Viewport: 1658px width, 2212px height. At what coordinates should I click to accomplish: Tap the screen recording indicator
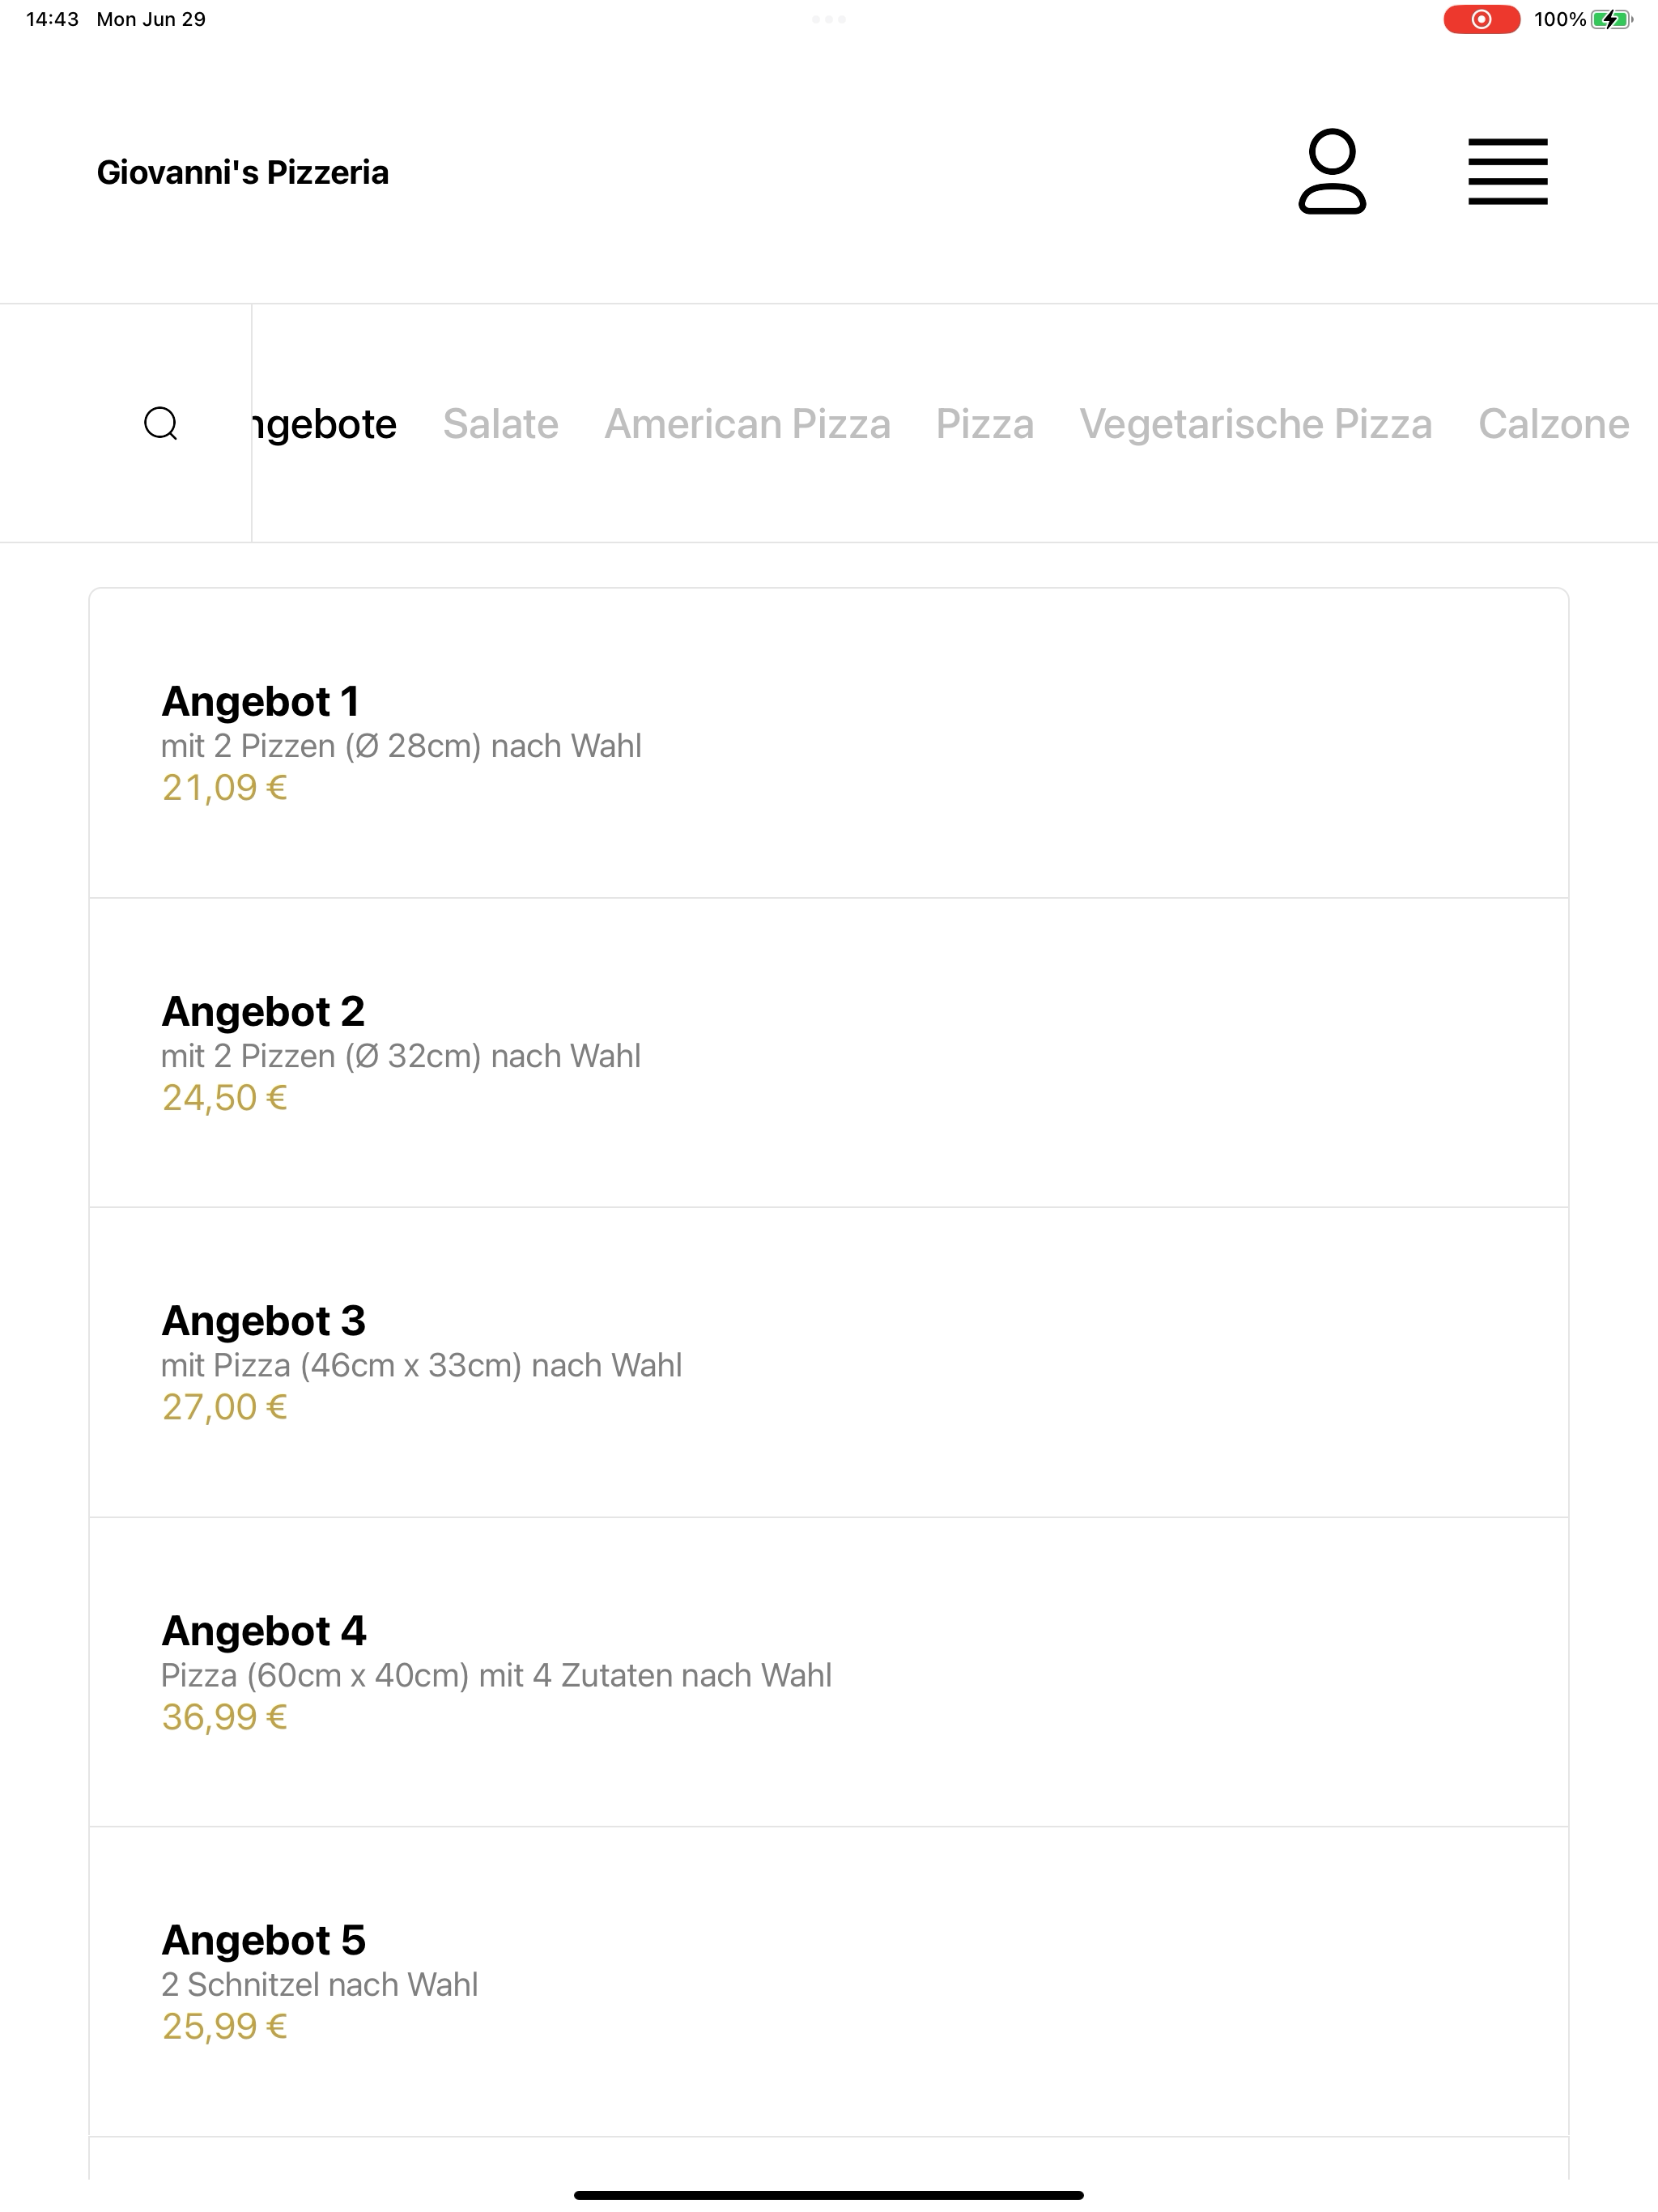click(1481, 19)
